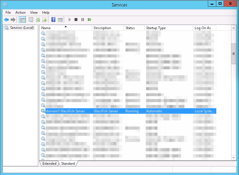Open the Action menu
The height and width of the screenshot is (175, 239).
[20, 13]
